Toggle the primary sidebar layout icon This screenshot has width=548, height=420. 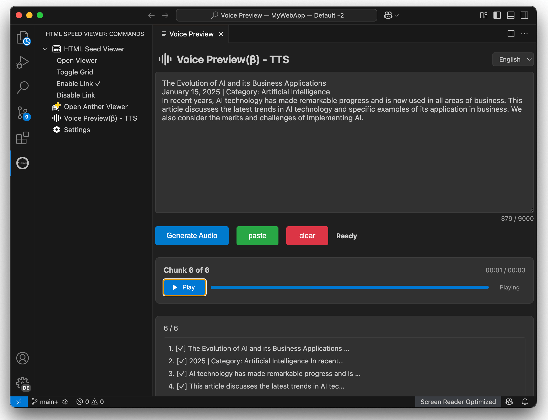click(497, 15)
